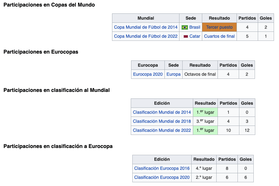Screen dimensions: 279x186
Task: Click the Qatar flag icon
Action: tap(184, 36)
